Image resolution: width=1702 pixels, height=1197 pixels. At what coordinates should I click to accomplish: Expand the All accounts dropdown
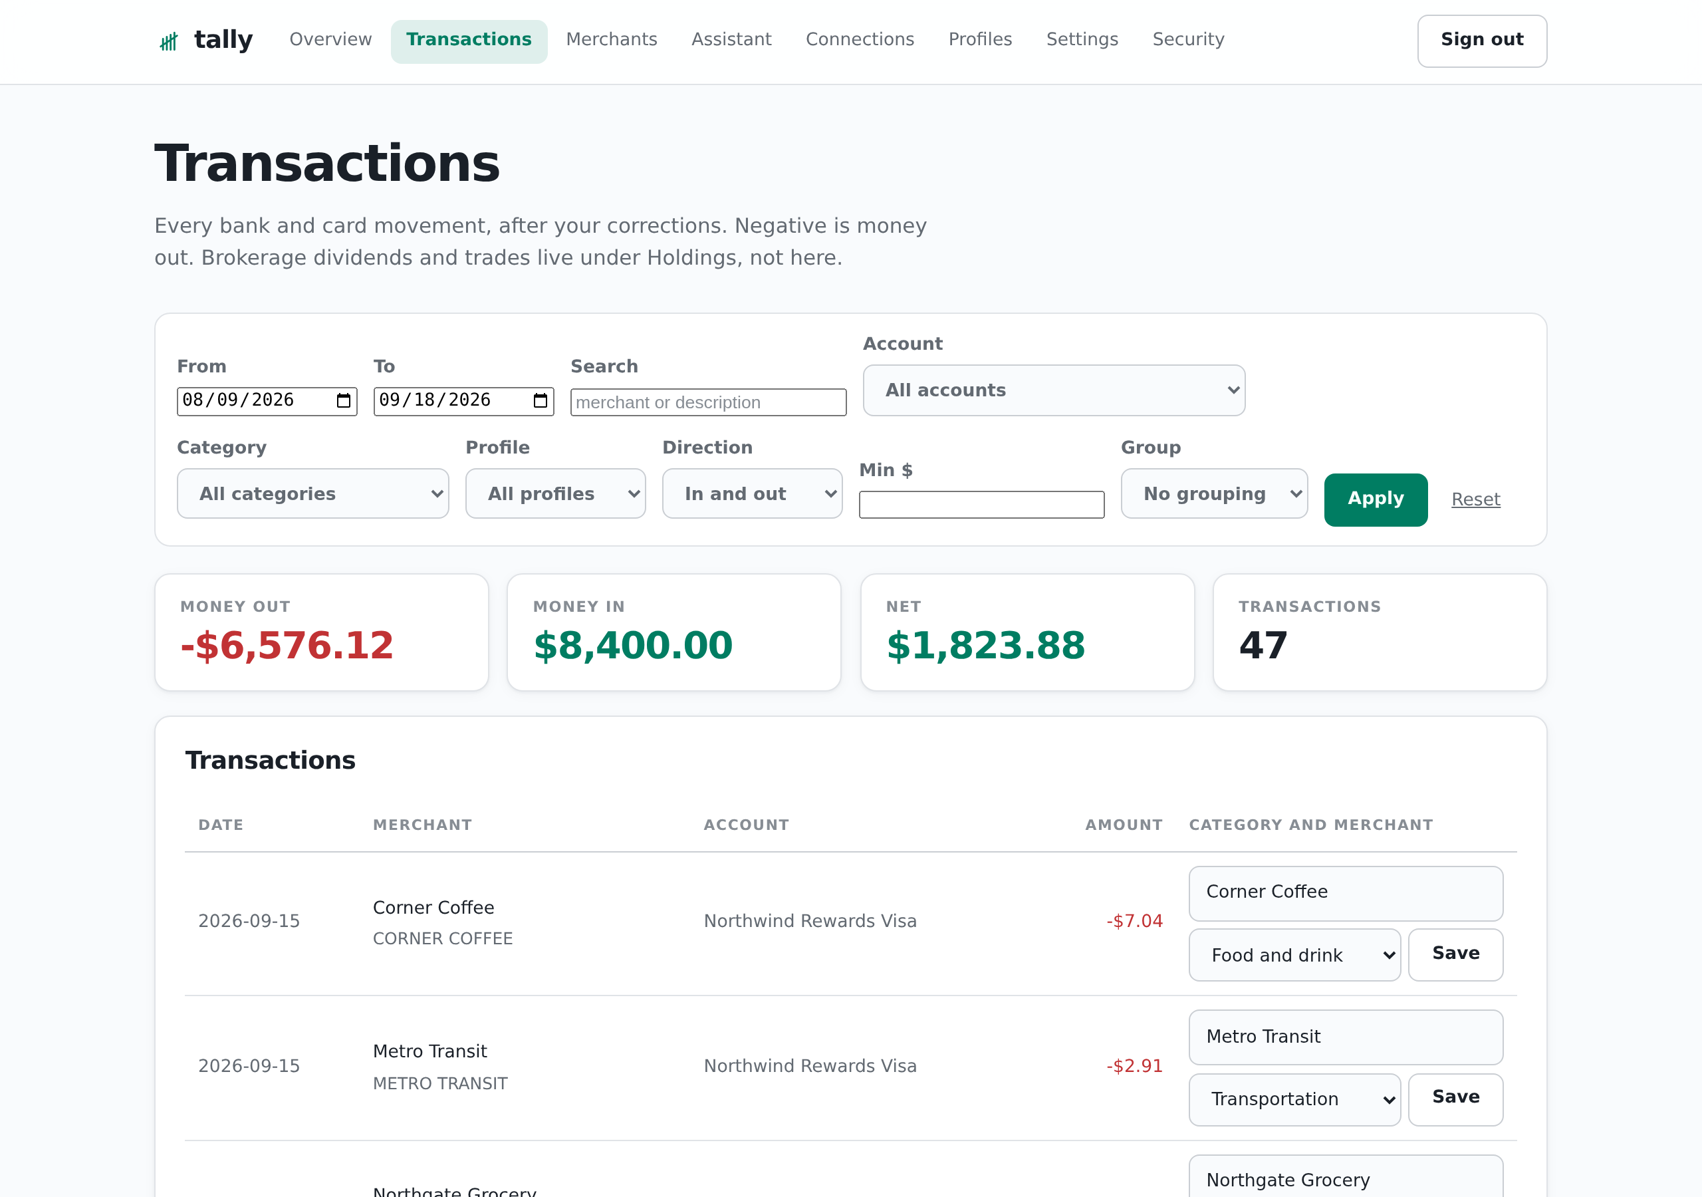coord(1054,391)
